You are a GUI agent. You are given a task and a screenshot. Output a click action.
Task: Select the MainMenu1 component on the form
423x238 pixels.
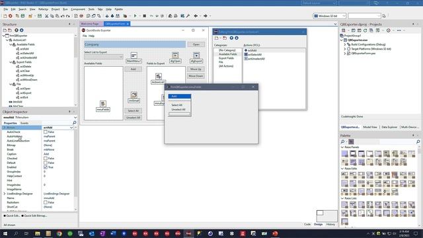click(134, 58)
